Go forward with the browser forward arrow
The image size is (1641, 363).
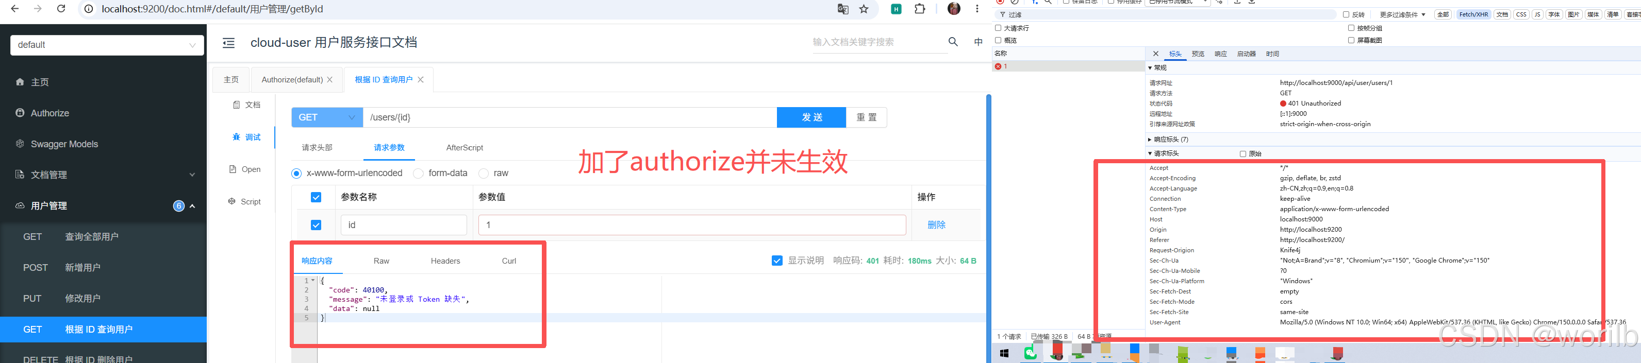tap(38, 9)
